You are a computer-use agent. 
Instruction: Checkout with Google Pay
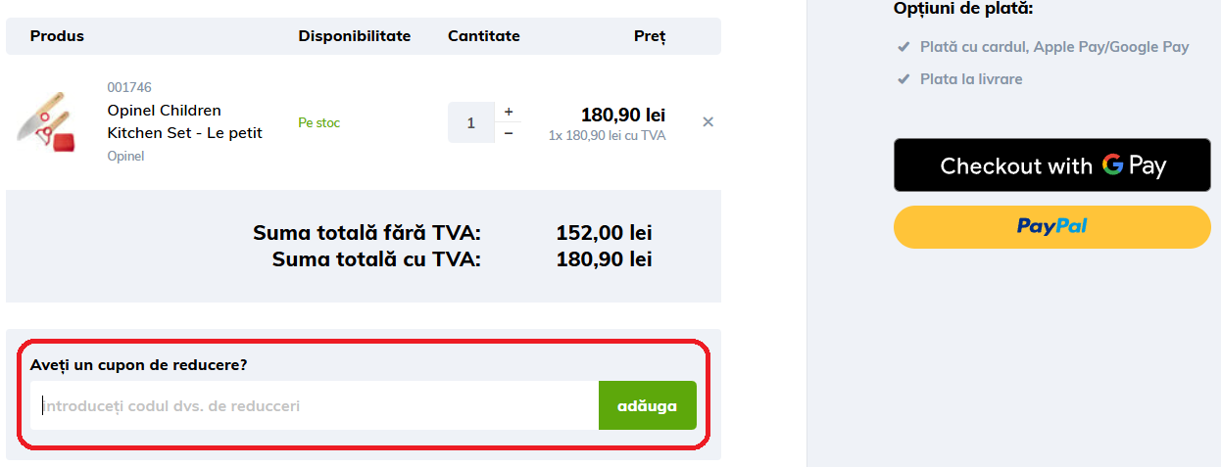[1052, 165]
